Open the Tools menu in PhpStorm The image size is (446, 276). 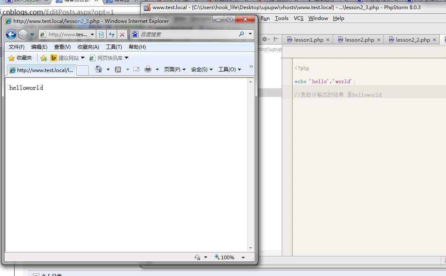(x=282, y=18)
